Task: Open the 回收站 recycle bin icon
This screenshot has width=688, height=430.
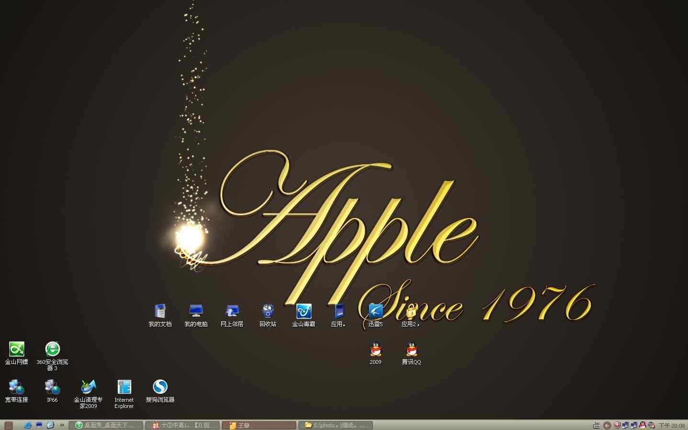Action: (268, 315)
